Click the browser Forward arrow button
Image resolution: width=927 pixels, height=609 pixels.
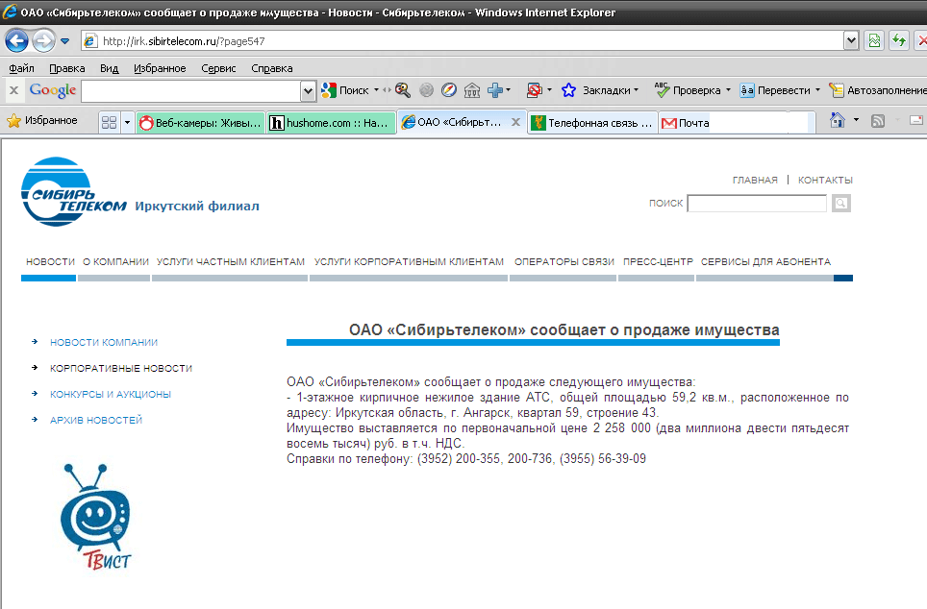(43, 40)
